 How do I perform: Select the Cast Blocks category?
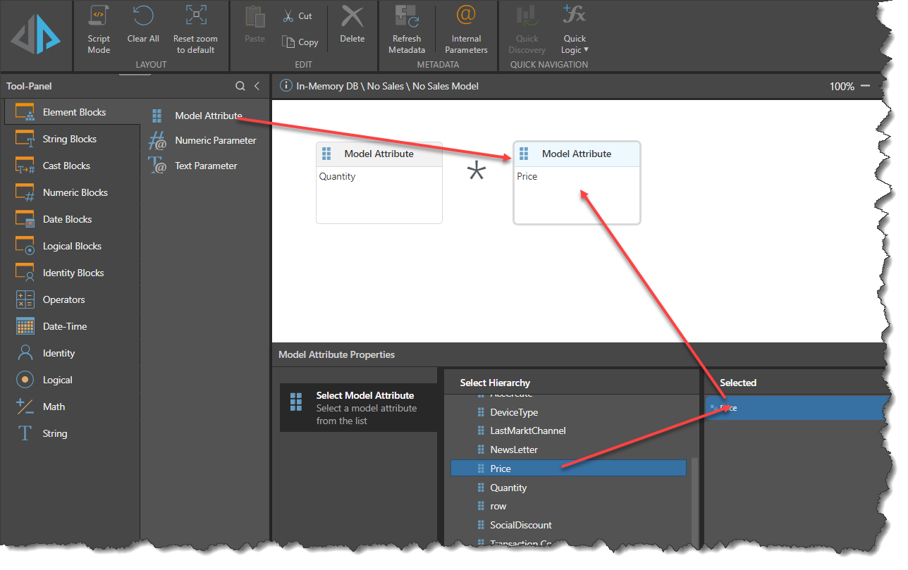pyautogui.click(x=70, y=166)
